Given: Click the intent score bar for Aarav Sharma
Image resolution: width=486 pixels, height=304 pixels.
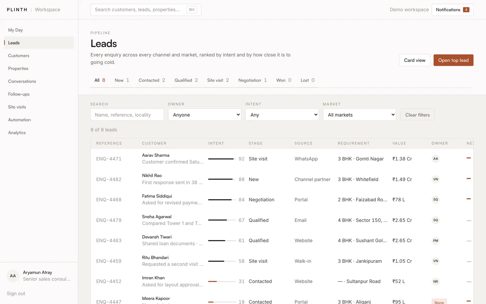Looking at the screenshot, I should (222, 159).
